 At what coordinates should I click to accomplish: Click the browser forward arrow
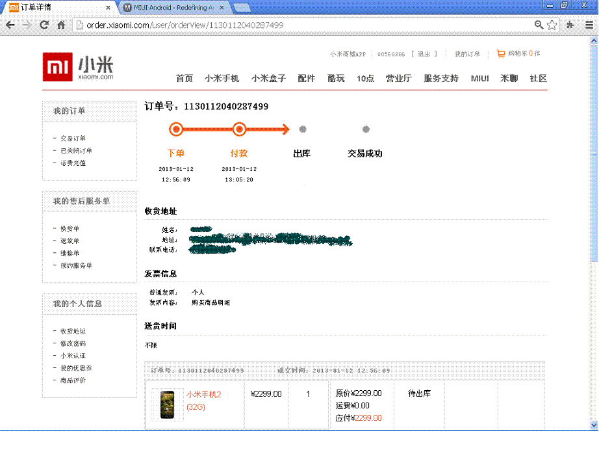point(27,25)
